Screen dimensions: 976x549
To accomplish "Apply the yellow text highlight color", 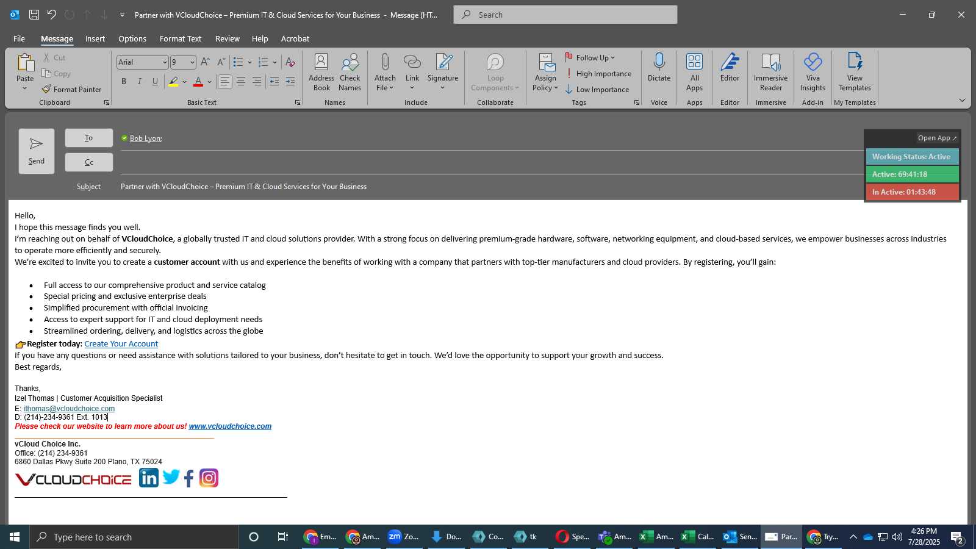I will [x=173, y=81].
